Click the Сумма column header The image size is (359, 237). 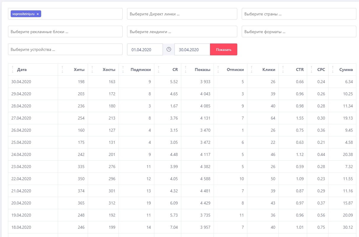[x=346, y=70]
